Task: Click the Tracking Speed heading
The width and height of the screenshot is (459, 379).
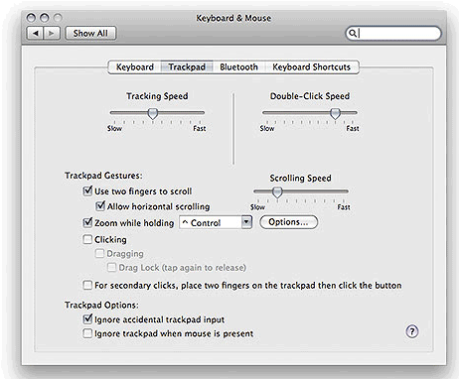Action: point(157,96)
